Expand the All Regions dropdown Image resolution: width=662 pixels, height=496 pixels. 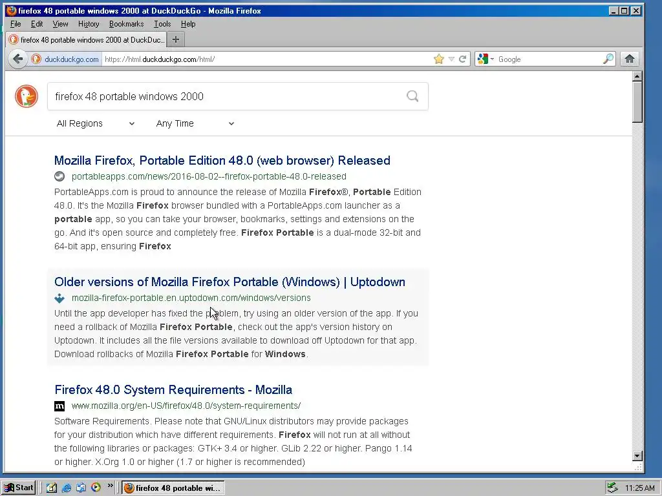coord(96,123)
